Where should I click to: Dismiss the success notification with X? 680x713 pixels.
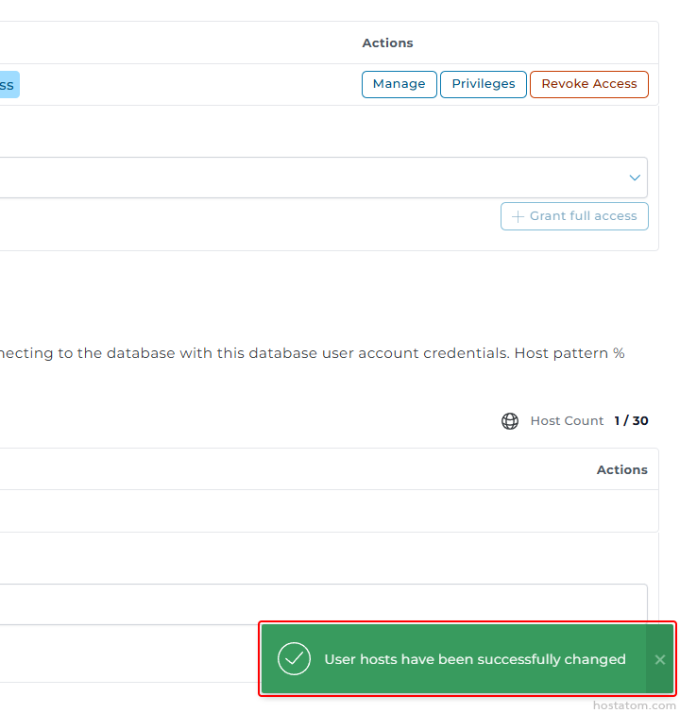click(660, 659)
